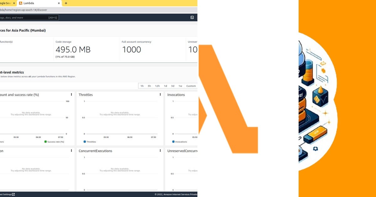Set time range to 1d
The image size is (376, 197).
click(165, 86)
